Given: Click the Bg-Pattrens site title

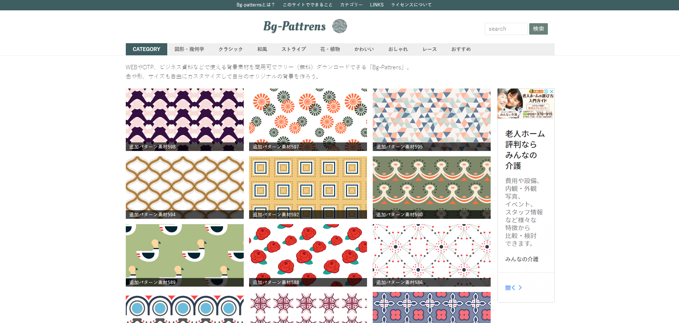Looking at the screenshot, I should pyautogui.click(x=294, y=26).
